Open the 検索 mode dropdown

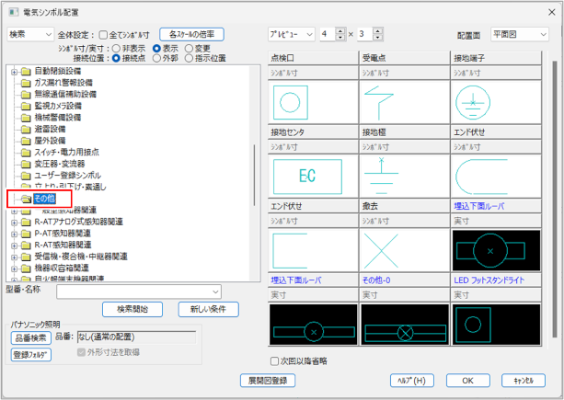click(29, 34)
